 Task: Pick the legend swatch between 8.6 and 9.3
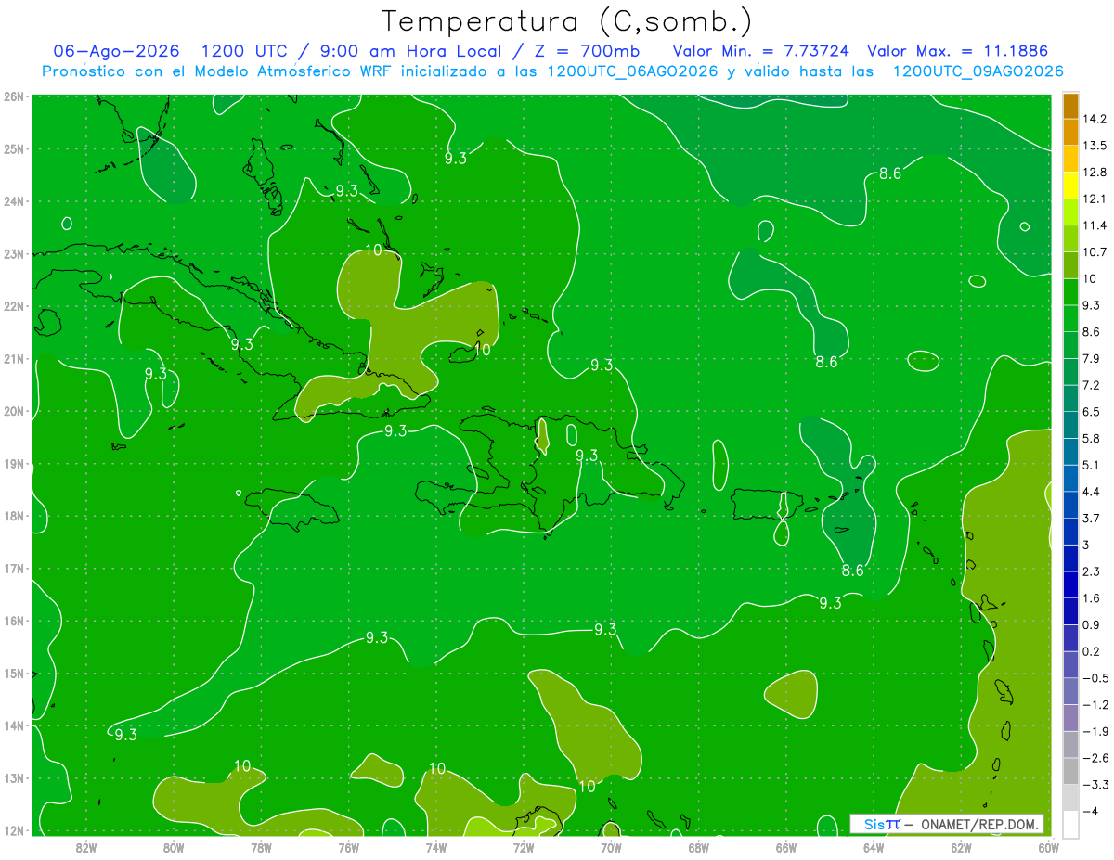[x=1070, y=319]
